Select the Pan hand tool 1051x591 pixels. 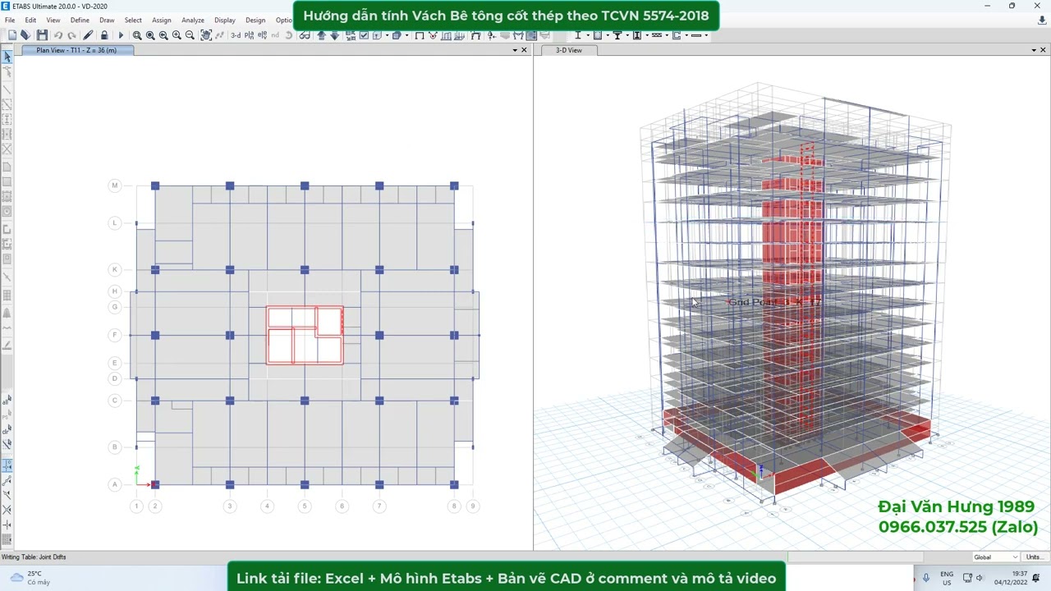coord(206,35)
